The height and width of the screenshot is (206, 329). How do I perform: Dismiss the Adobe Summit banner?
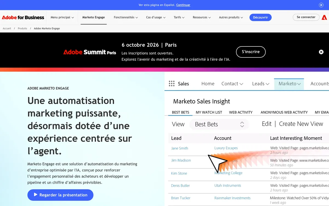tap(321, 52)
